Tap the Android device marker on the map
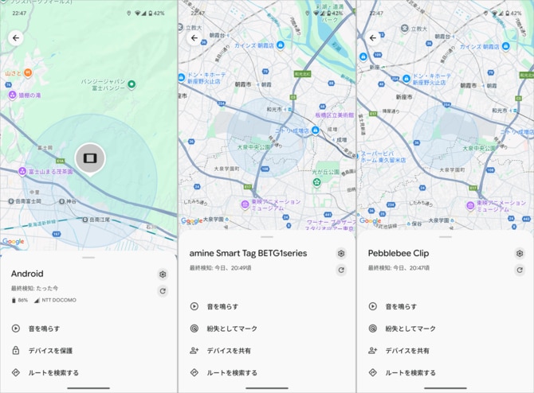Screen dimensions: 534x393 click(x=89, y=158)
